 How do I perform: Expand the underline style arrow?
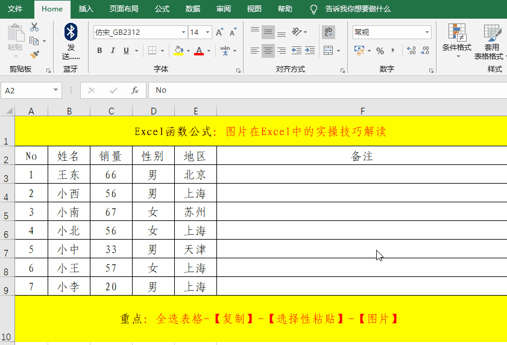[136, 51]
